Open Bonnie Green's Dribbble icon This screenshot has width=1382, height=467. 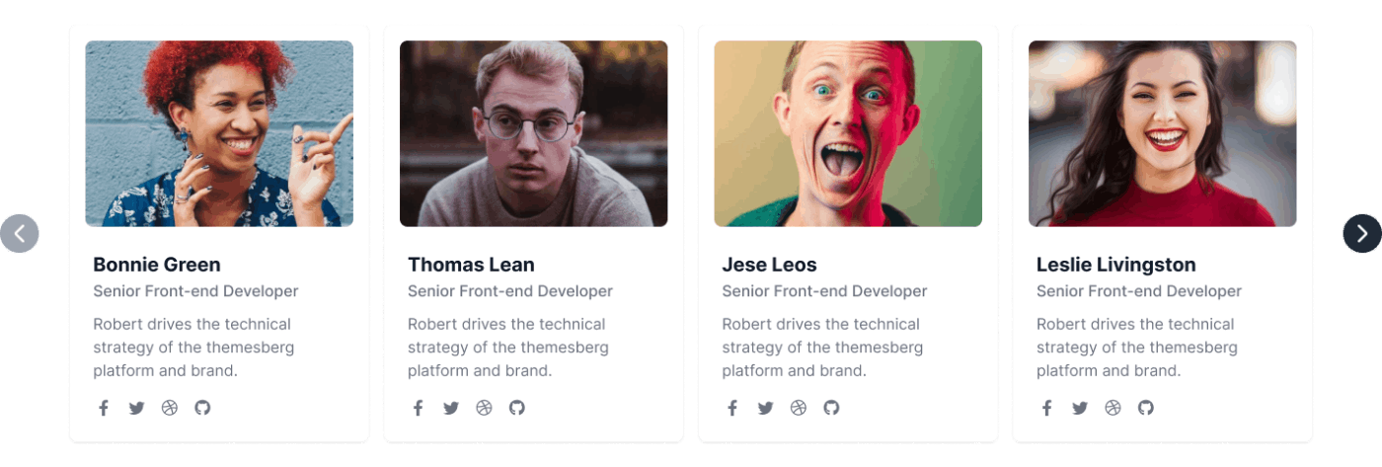(170, 408)
